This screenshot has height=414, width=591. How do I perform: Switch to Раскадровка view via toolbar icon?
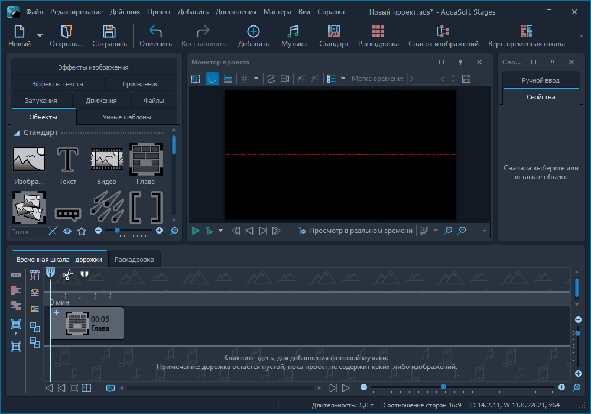(x=378, y=35)
